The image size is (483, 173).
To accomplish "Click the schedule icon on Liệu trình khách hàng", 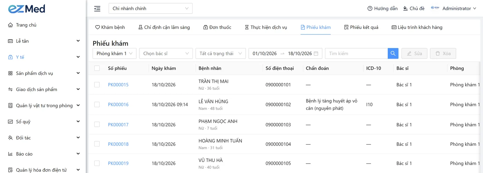I will (394, 27).
